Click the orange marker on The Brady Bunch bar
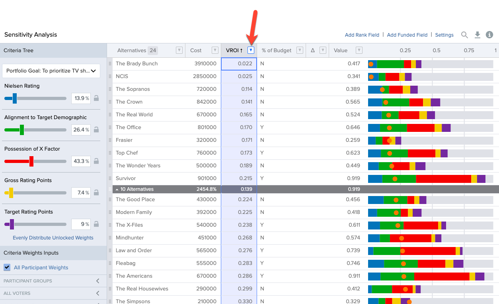Image resolution: width=499 pixels, height=304 pixels. pos(371,64)
